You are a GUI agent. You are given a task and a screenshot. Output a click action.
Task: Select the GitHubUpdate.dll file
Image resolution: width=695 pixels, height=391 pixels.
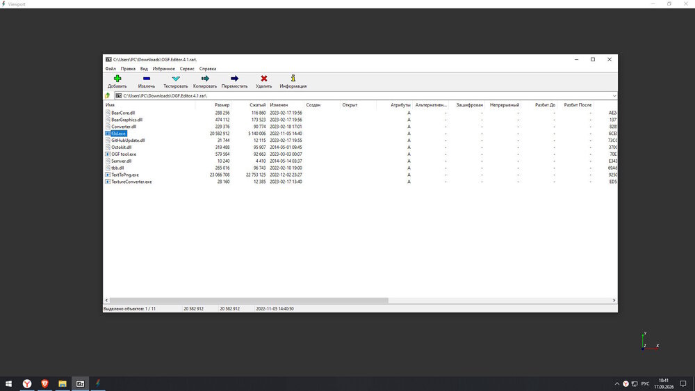click(x=128, y=141)
